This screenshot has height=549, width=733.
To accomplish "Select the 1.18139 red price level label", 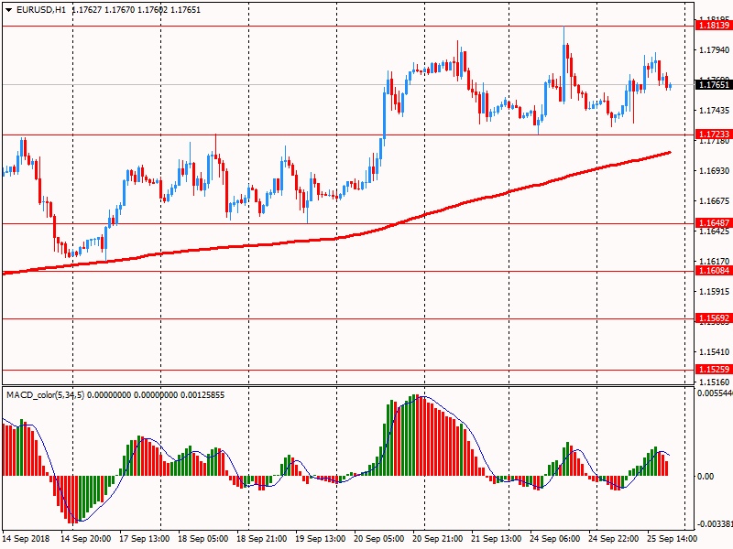I will pyautogui.click(x=713, y=26).
